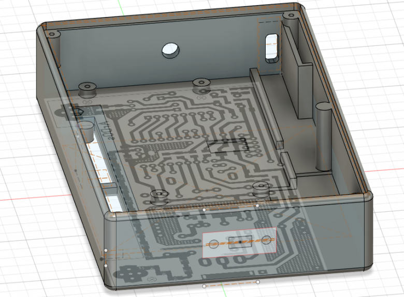The width and height of the screenshot is (404, 297).
Task: Select the round hole in back wall
Action: pyautogui.click(x=170, y=50)
